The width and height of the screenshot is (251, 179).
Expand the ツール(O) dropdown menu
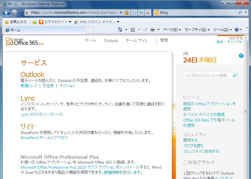click(222, 30)
